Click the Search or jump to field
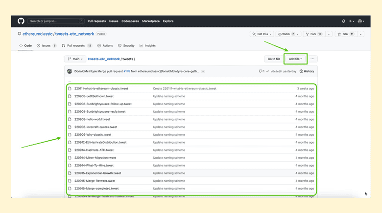382x213 pixels. coord(55,21)
